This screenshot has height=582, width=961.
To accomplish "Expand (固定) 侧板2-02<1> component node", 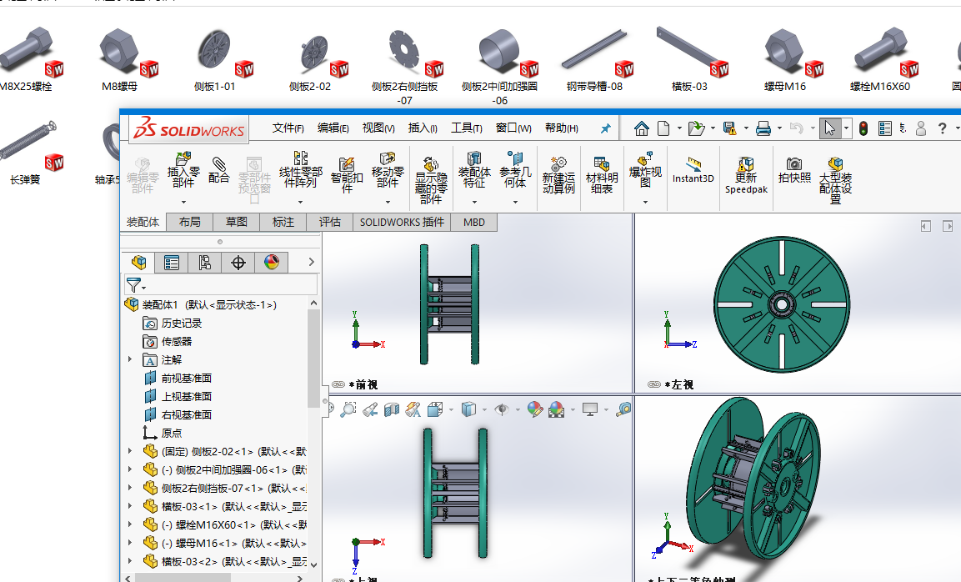I will click(130, 451).
